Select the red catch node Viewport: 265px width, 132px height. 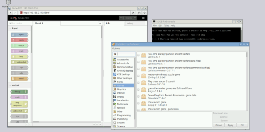point(20,40)
